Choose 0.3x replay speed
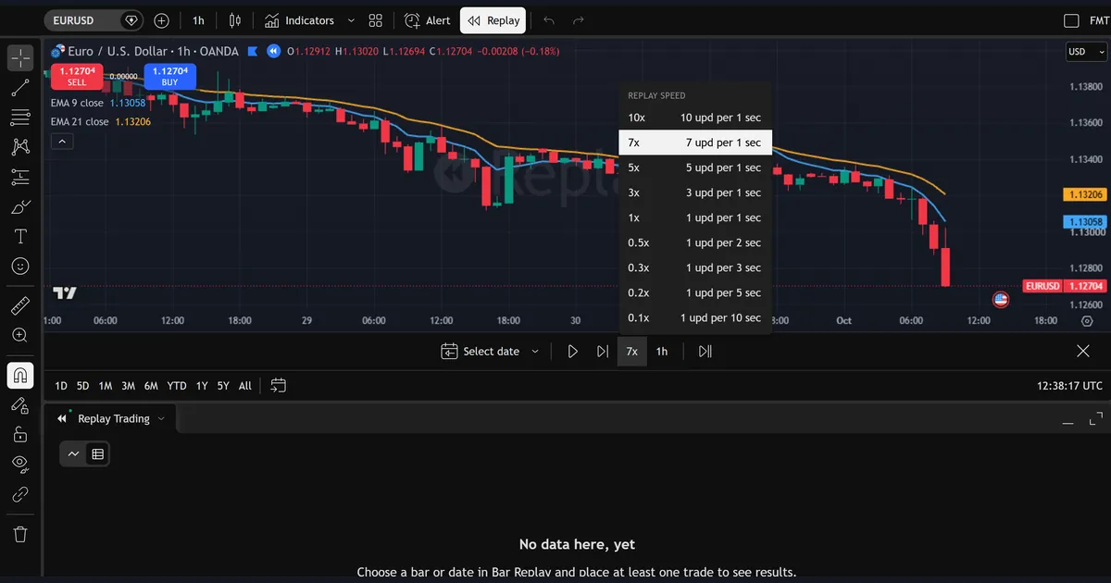Viewport: 1111px width, 583px height. click(x=694, y=267)
